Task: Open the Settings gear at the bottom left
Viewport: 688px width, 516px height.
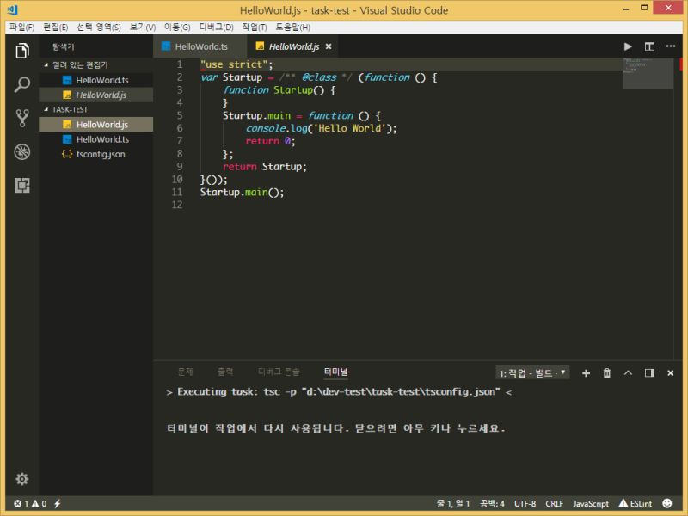Action: tap(22, 479)
